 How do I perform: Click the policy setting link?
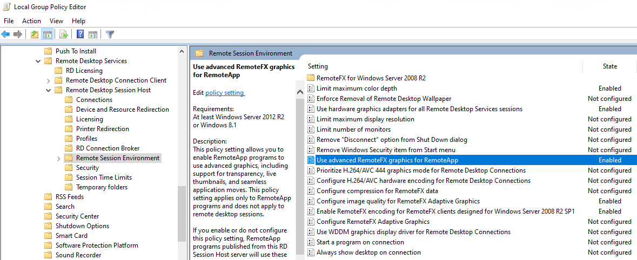(225, 93)
